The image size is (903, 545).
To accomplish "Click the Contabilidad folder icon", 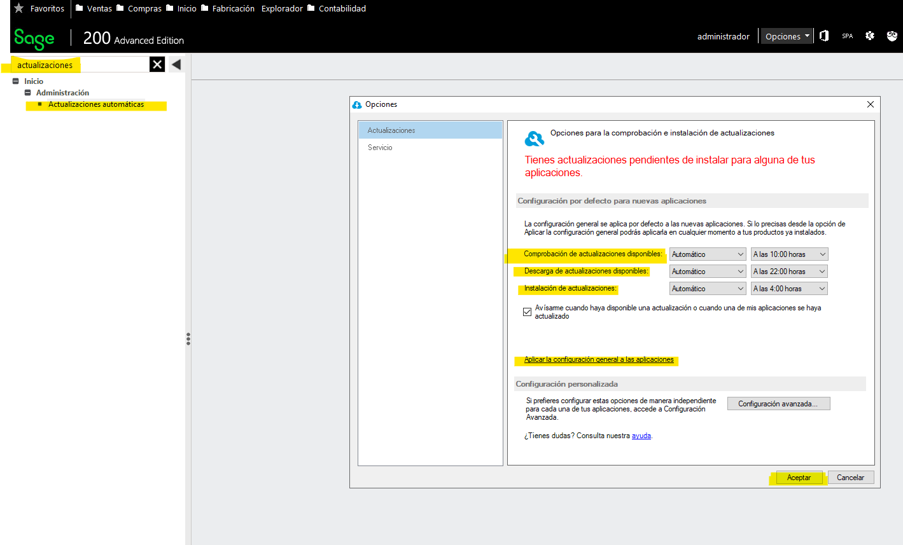I will tap(311, 8).
